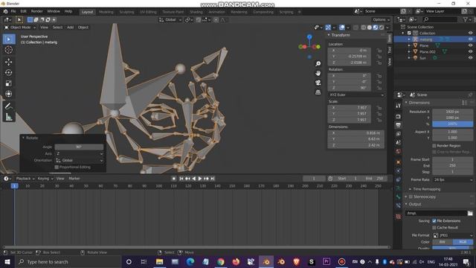The height and width of the screenshot is (268, 476).
Task: Enable Cache Result checkbox
Action: tap(434, 228)
